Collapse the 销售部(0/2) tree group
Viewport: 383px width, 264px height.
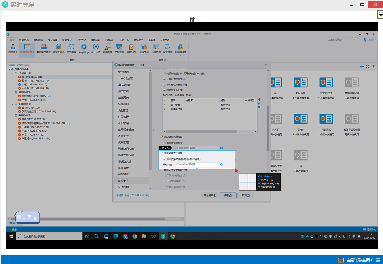(13, 92)
